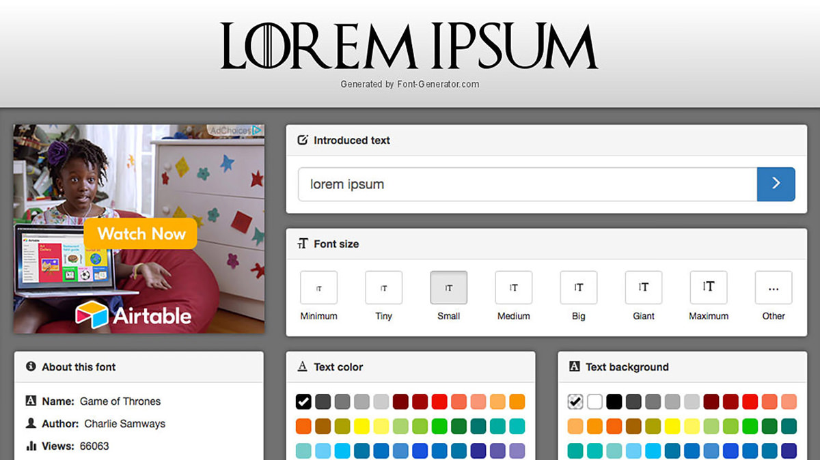Click the blue arrow submit button

776,184
